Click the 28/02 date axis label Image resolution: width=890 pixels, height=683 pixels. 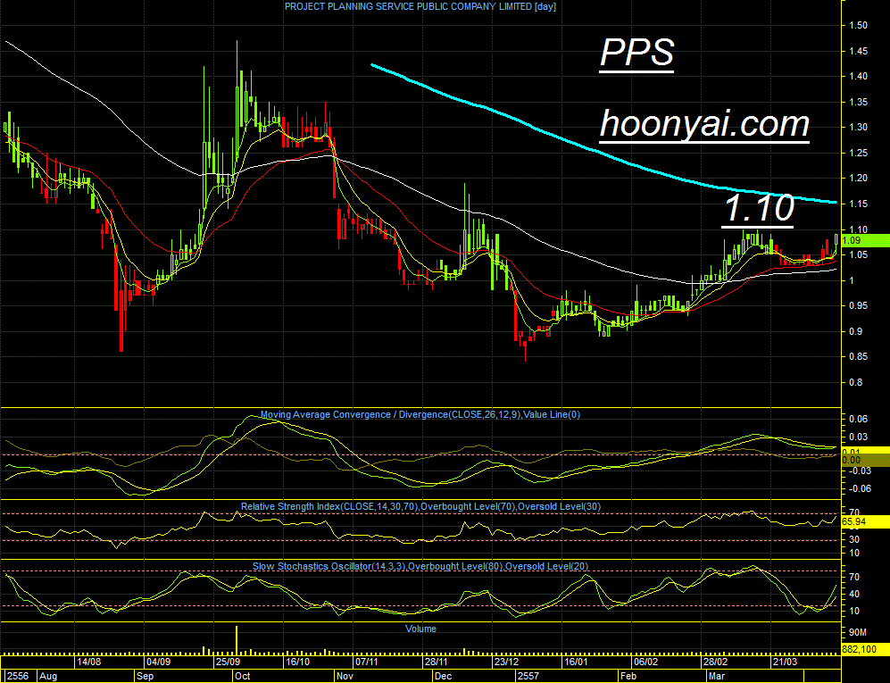[715, 662]
